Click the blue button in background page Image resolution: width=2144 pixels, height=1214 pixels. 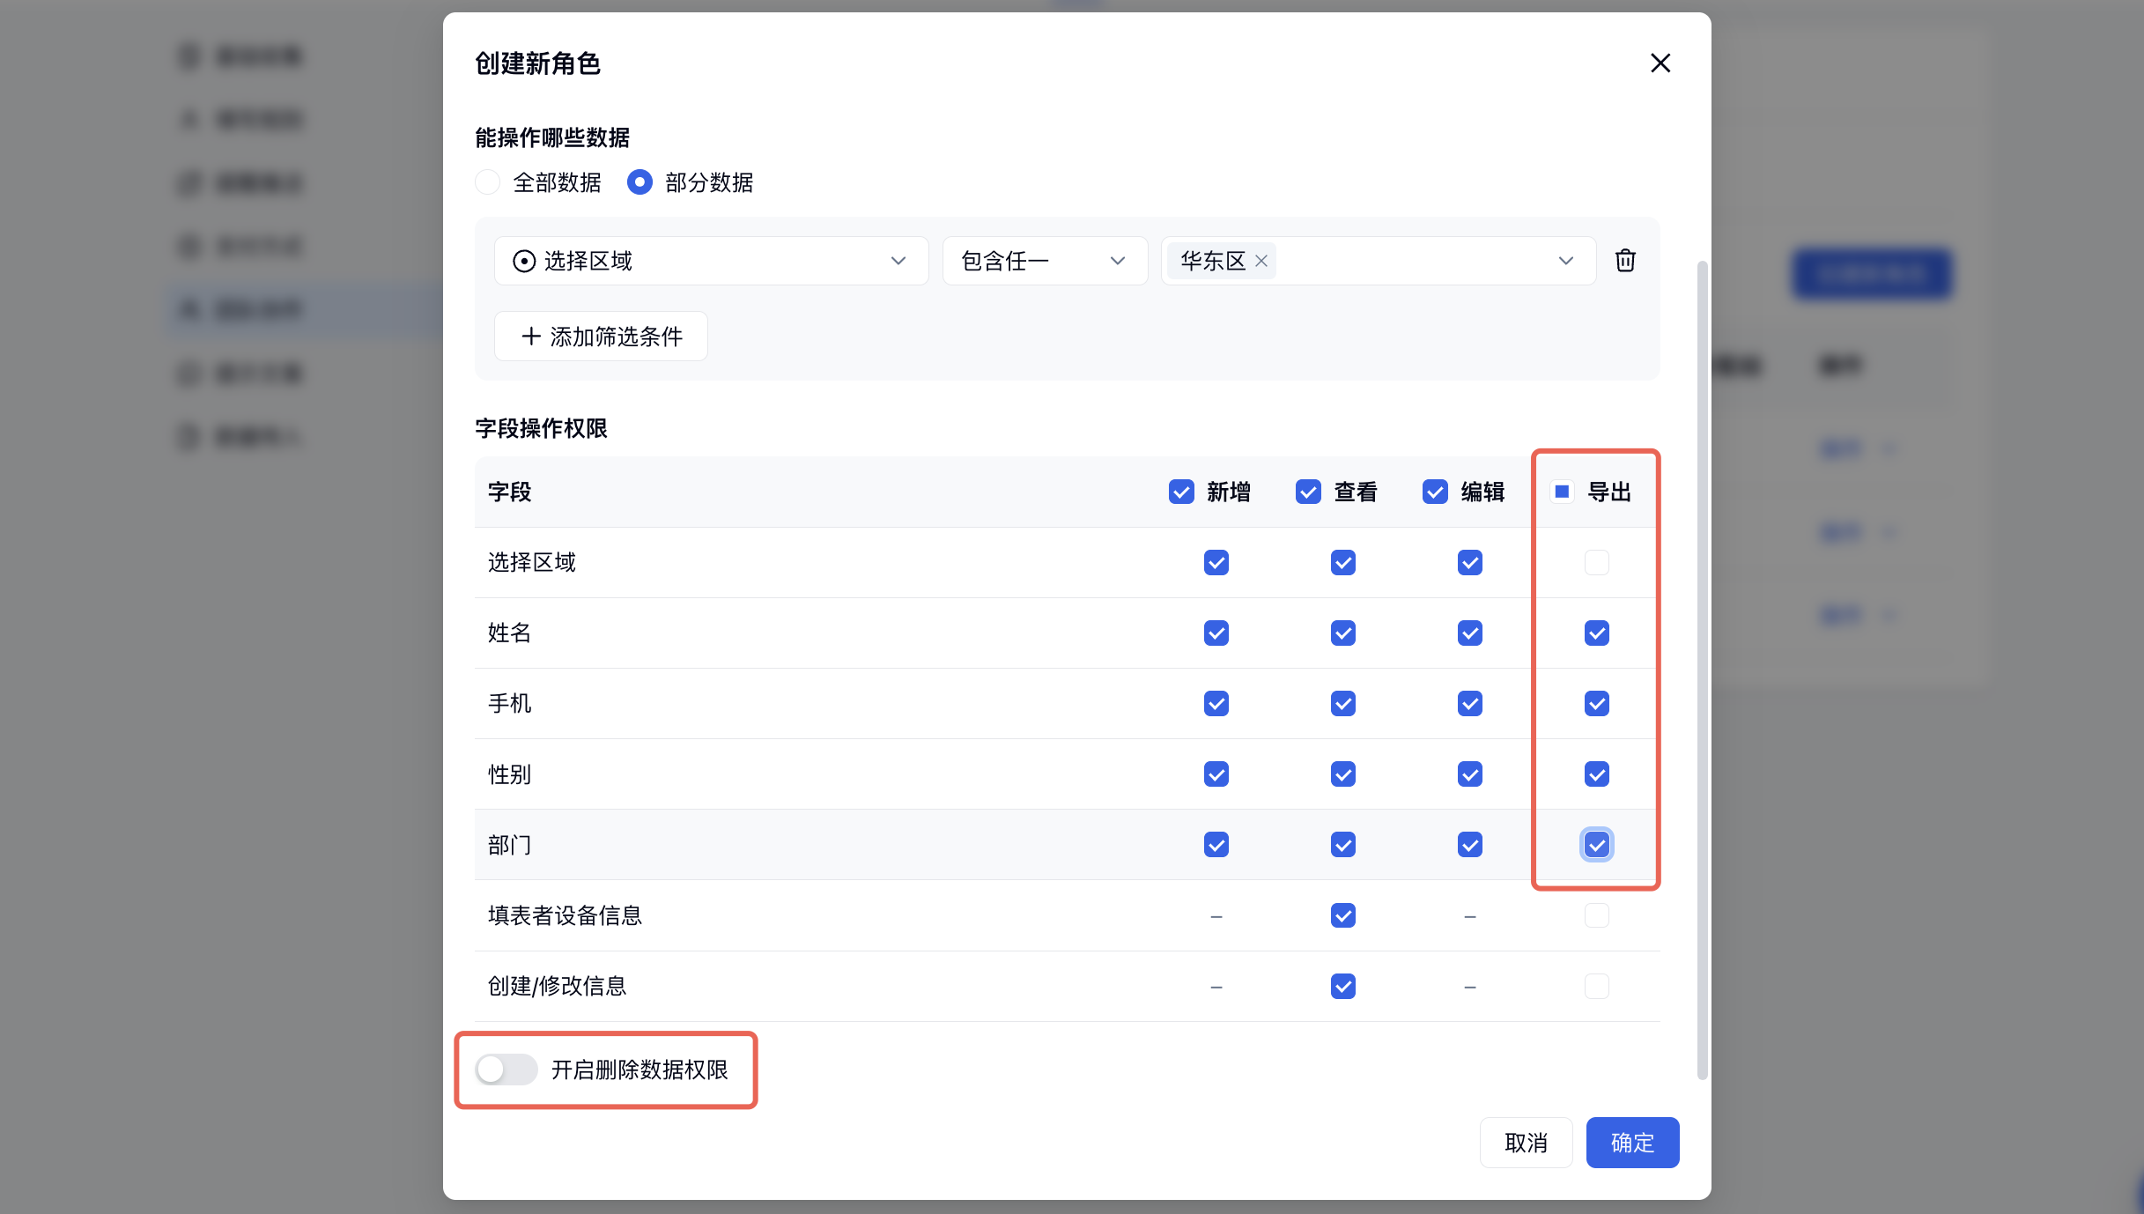tap(1873, 274)
